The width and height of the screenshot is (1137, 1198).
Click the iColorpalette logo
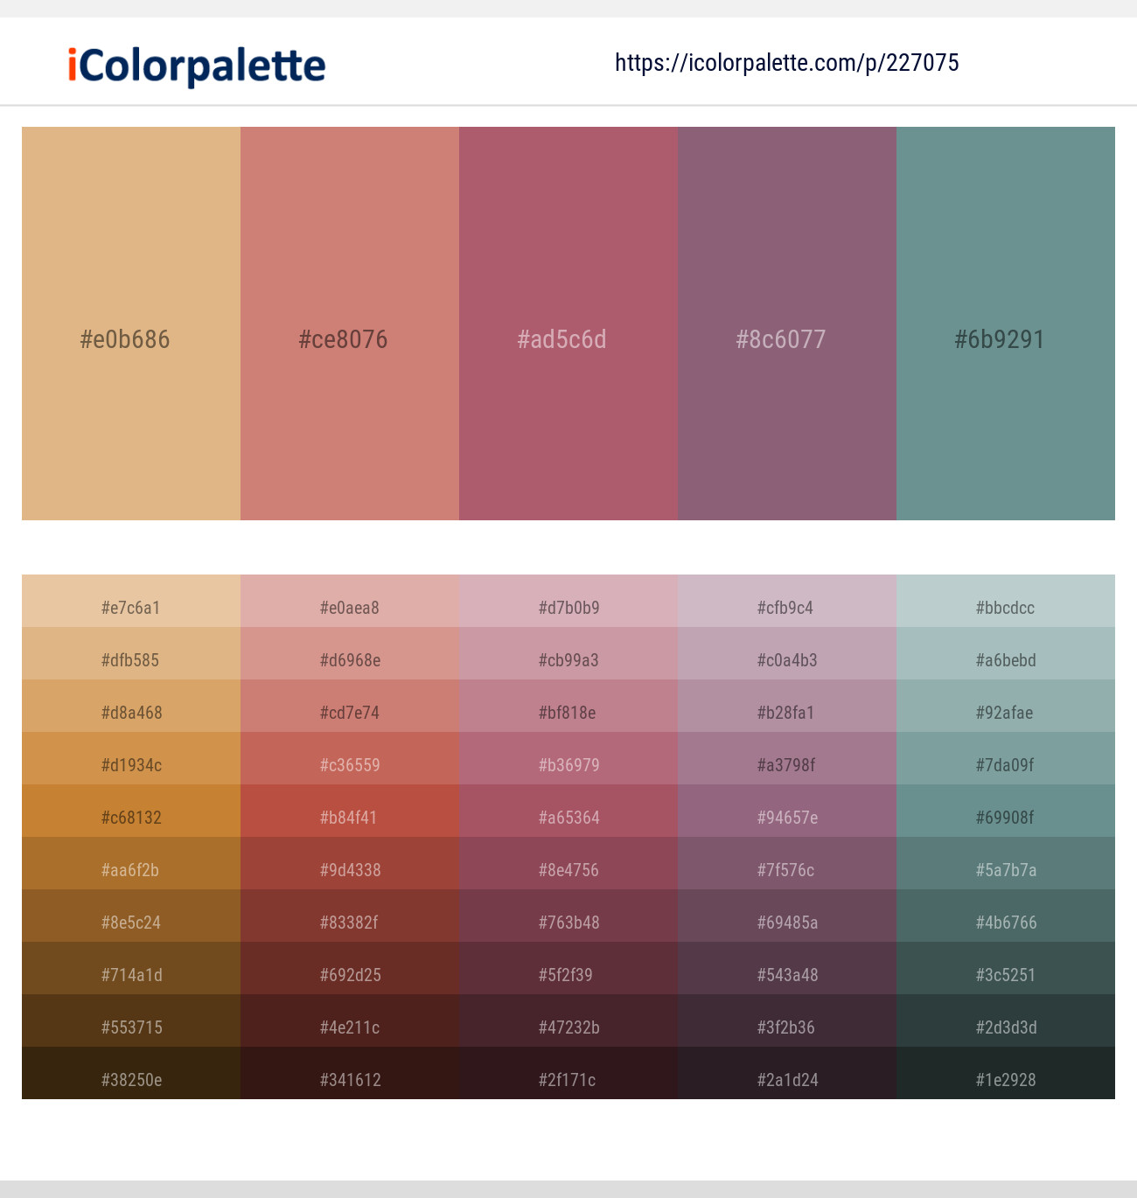point(197,66)
